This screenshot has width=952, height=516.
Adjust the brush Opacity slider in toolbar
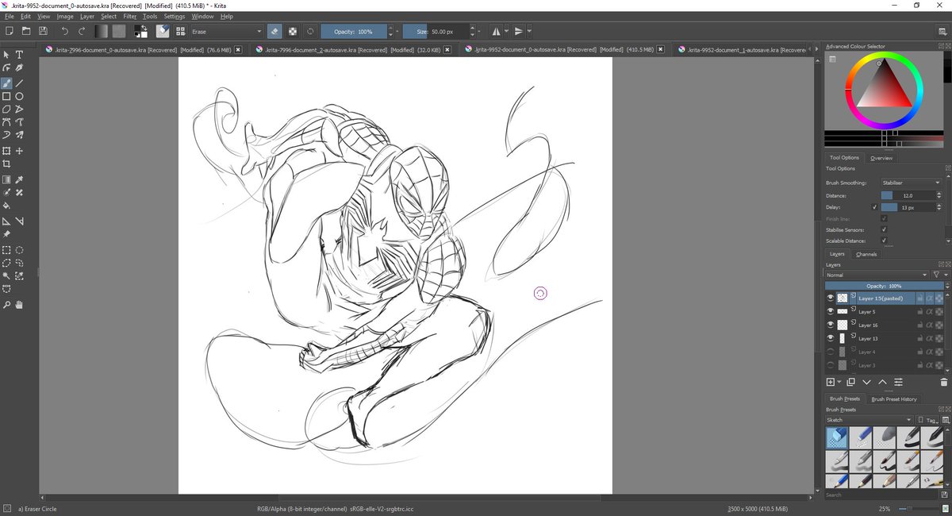point(355,31)
